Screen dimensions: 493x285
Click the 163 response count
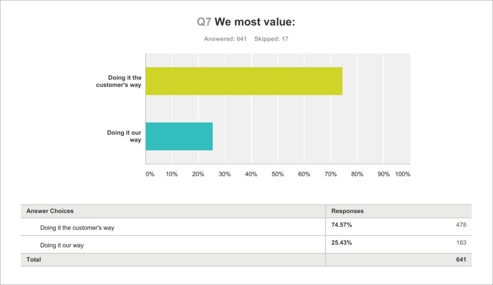[461, 243]
